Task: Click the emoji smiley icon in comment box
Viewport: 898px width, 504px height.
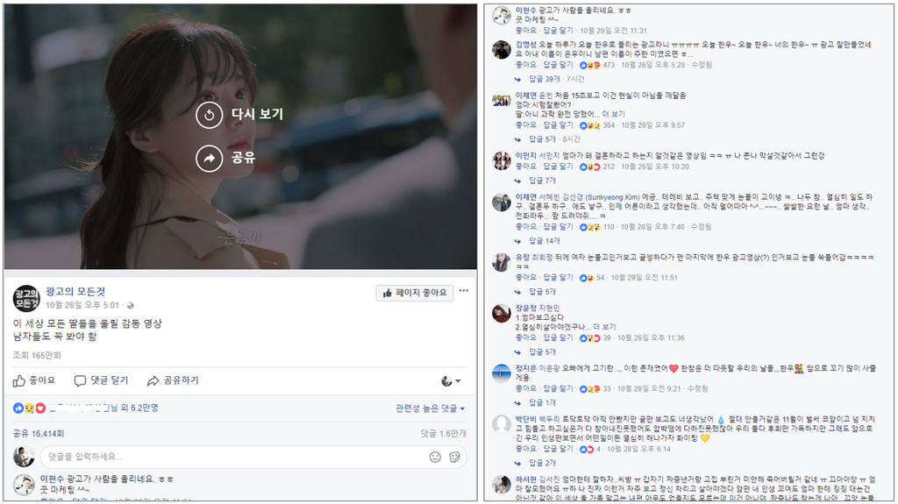Action: pyautogui.click(x=435, y=457)
